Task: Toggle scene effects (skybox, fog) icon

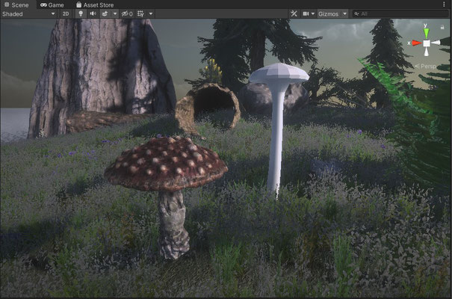Action: (105, 14)
